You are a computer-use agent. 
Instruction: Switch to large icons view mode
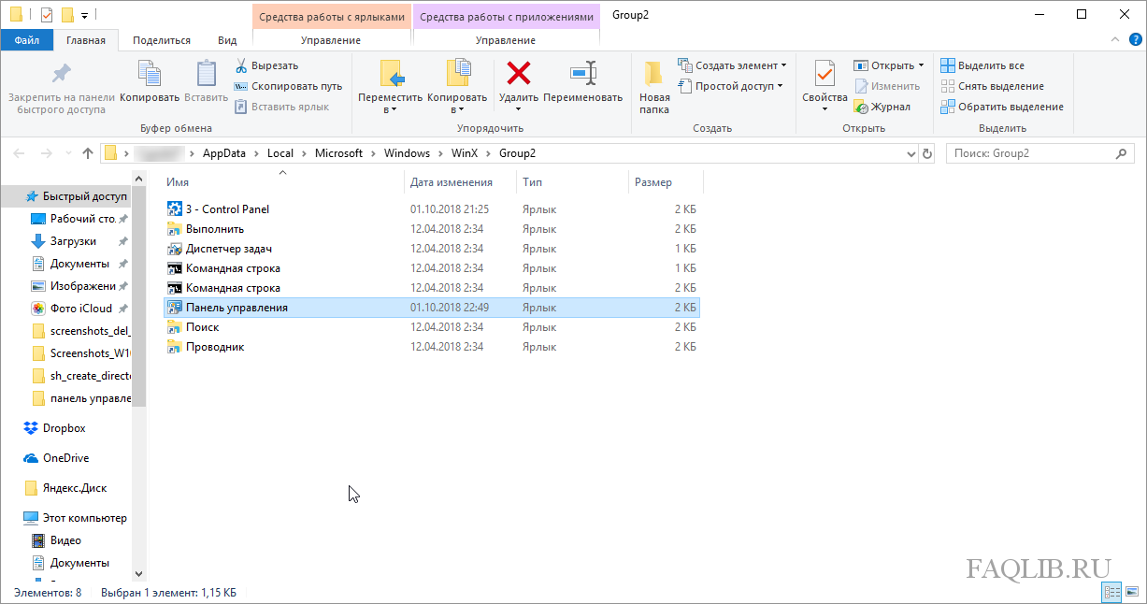[1132, 593]
